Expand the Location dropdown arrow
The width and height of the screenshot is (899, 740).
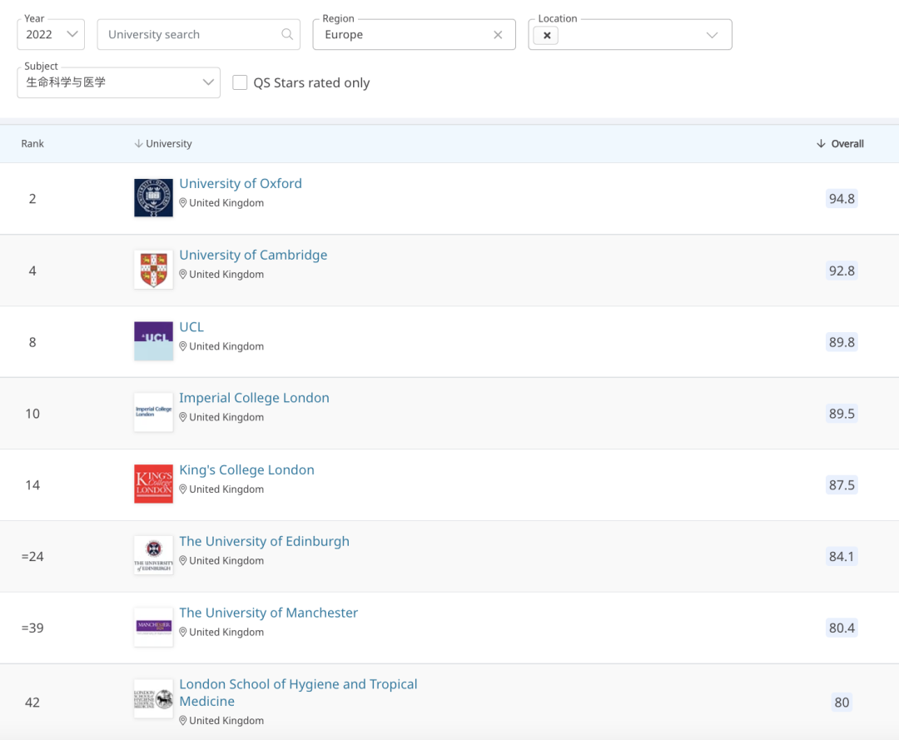(x=712, y=35)
